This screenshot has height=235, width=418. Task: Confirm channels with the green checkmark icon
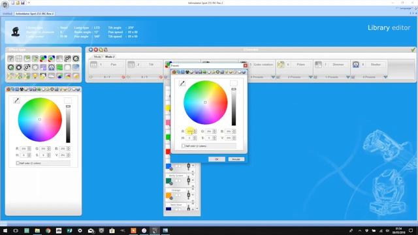pyautogui.click(x=413, y=50)
